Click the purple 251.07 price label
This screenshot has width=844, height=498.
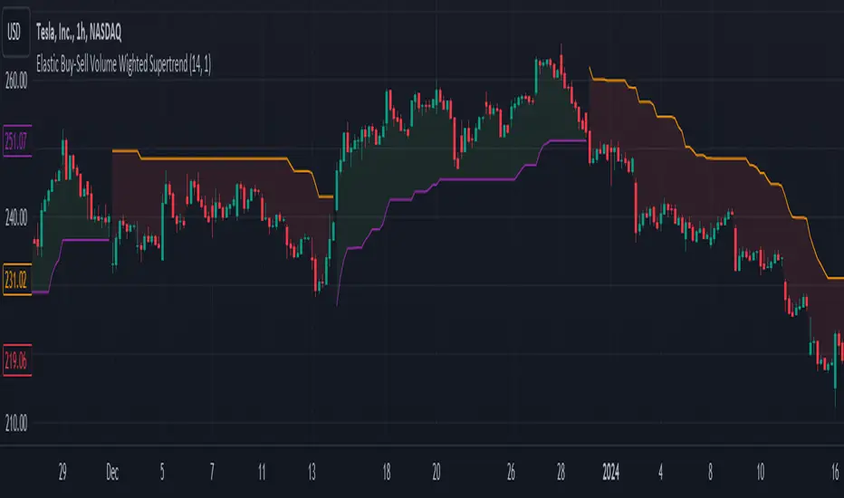17,140
